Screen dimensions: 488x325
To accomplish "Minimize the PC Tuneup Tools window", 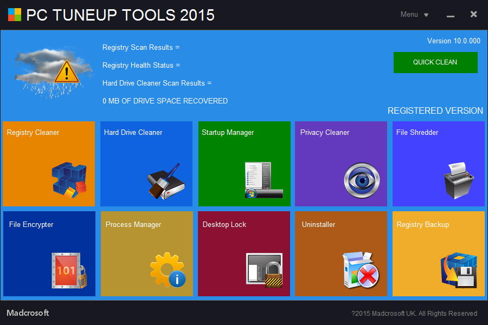I will click(451, 16).
